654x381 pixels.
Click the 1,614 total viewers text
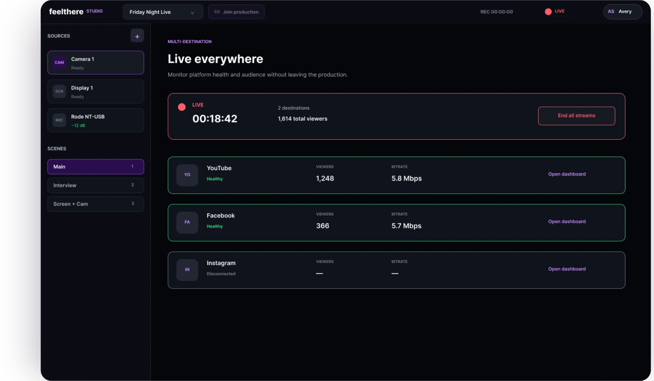coord(302,119)
